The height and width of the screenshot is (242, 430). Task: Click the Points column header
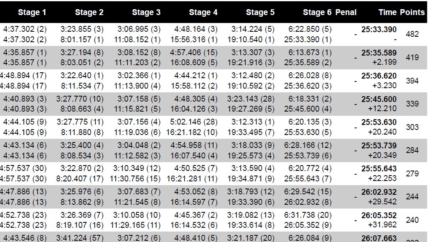pyautogui.click(x=412, y=13)
